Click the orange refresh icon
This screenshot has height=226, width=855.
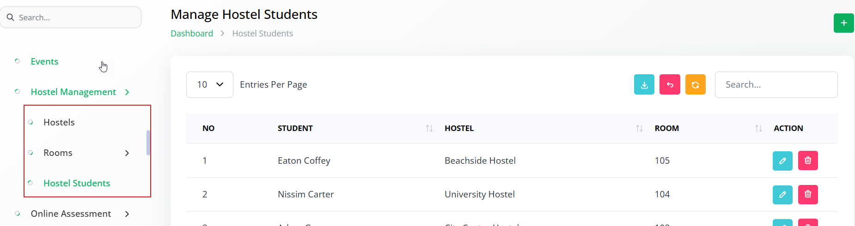click(696, 84)
